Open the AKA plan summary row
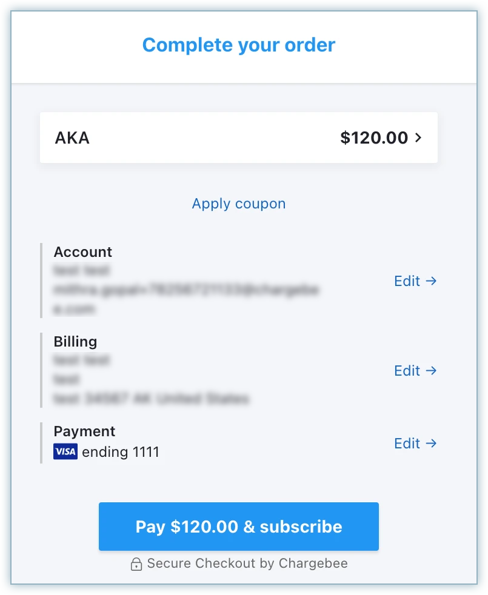488x595 pixels. coord(238,138)
